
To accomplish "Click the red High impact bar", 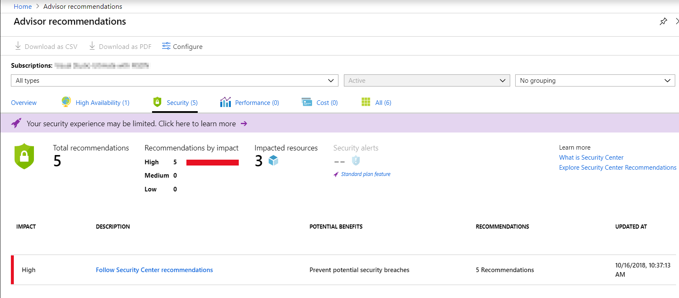I will 212,163.
